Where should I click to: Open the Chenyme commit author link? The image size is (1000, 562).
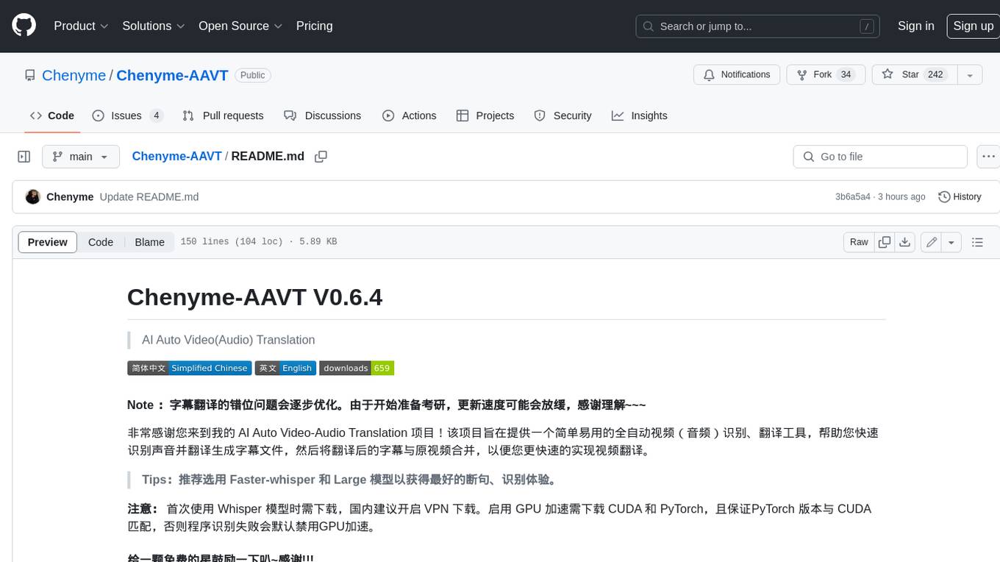pyautogui.click(x=70, y=197)
